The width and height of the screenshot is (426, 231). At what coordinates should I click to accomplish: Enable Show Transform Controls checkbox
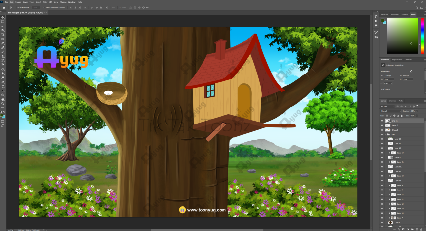[x=44, y=8]
